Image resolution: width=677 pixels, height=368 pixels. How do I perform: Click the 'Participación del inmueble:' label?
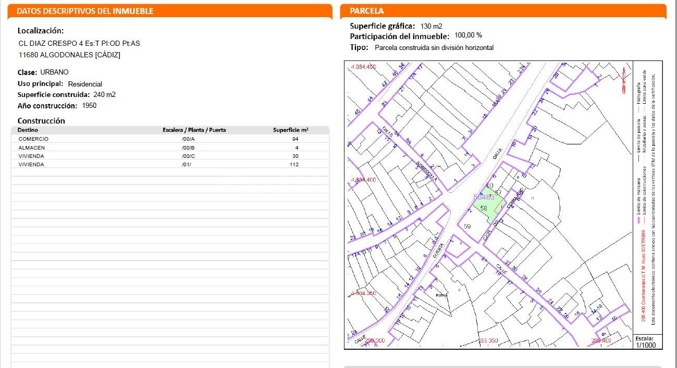(400, 36)
